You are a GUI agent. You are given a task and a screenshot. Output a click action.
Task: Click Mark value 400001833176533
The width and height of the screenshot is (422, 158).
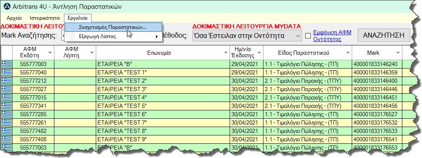pyautogui.click(x=377, y=131)
